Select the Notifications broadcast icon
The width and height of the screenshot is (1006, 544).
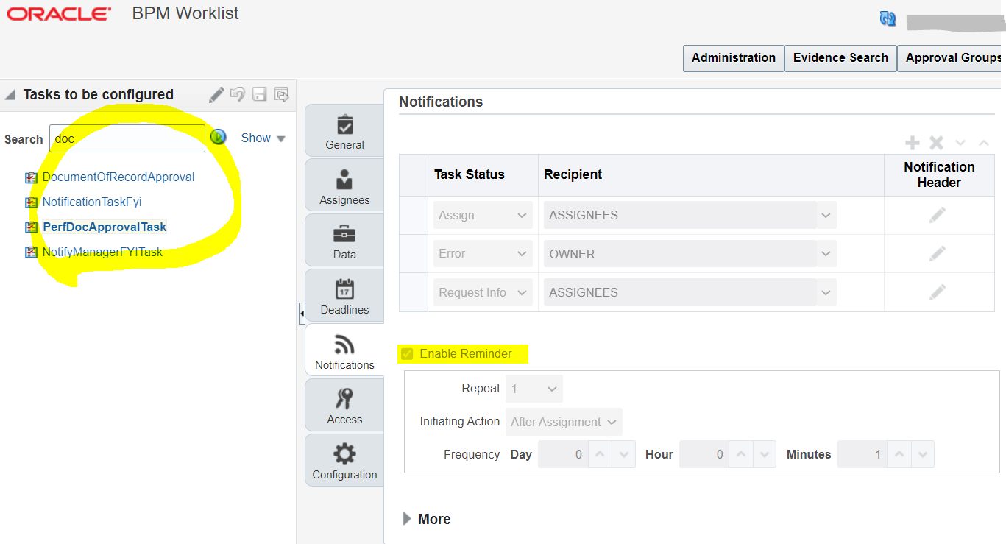[344, 350]
